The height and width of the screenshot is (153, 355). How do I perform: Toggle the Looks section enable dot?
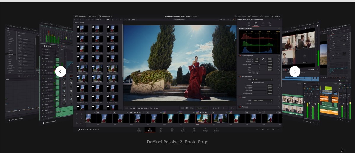pos(240,97)
